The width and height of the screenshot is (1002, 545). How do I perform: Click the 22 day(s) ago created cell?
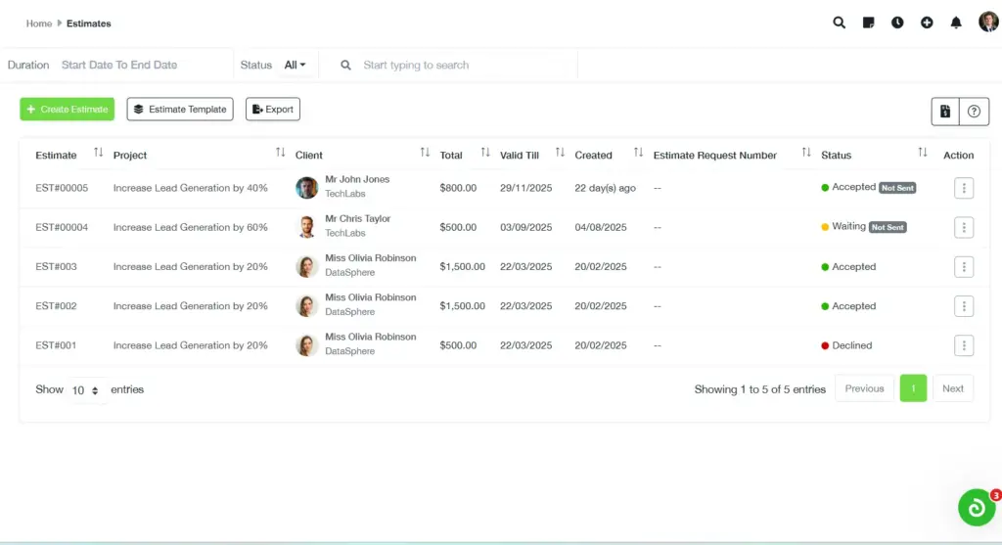click(x=605, y=188)
